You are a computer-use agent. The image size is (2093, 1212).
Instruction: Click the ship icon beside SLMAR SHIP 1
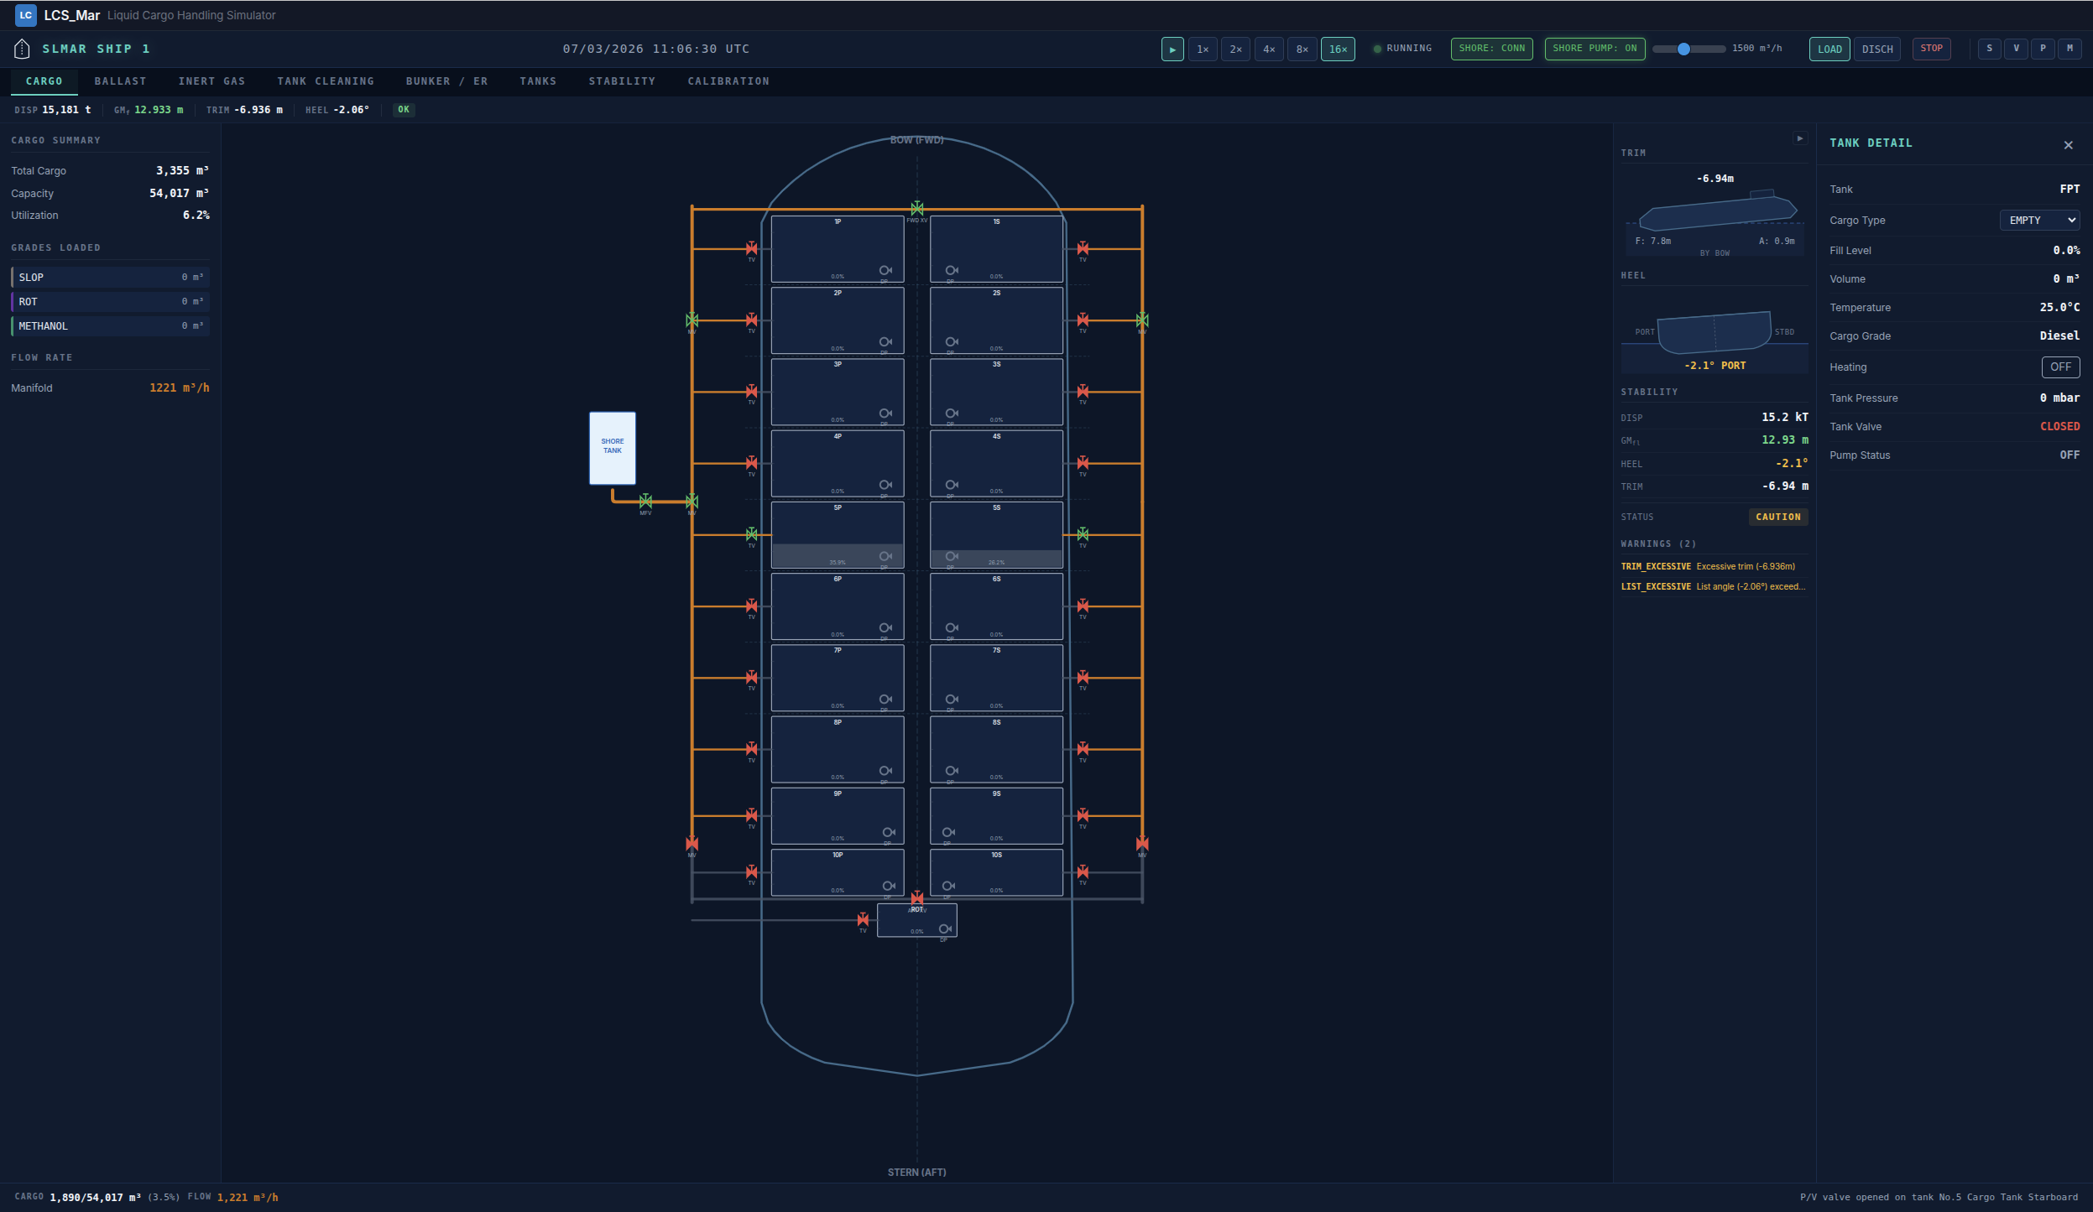[22, 48]
